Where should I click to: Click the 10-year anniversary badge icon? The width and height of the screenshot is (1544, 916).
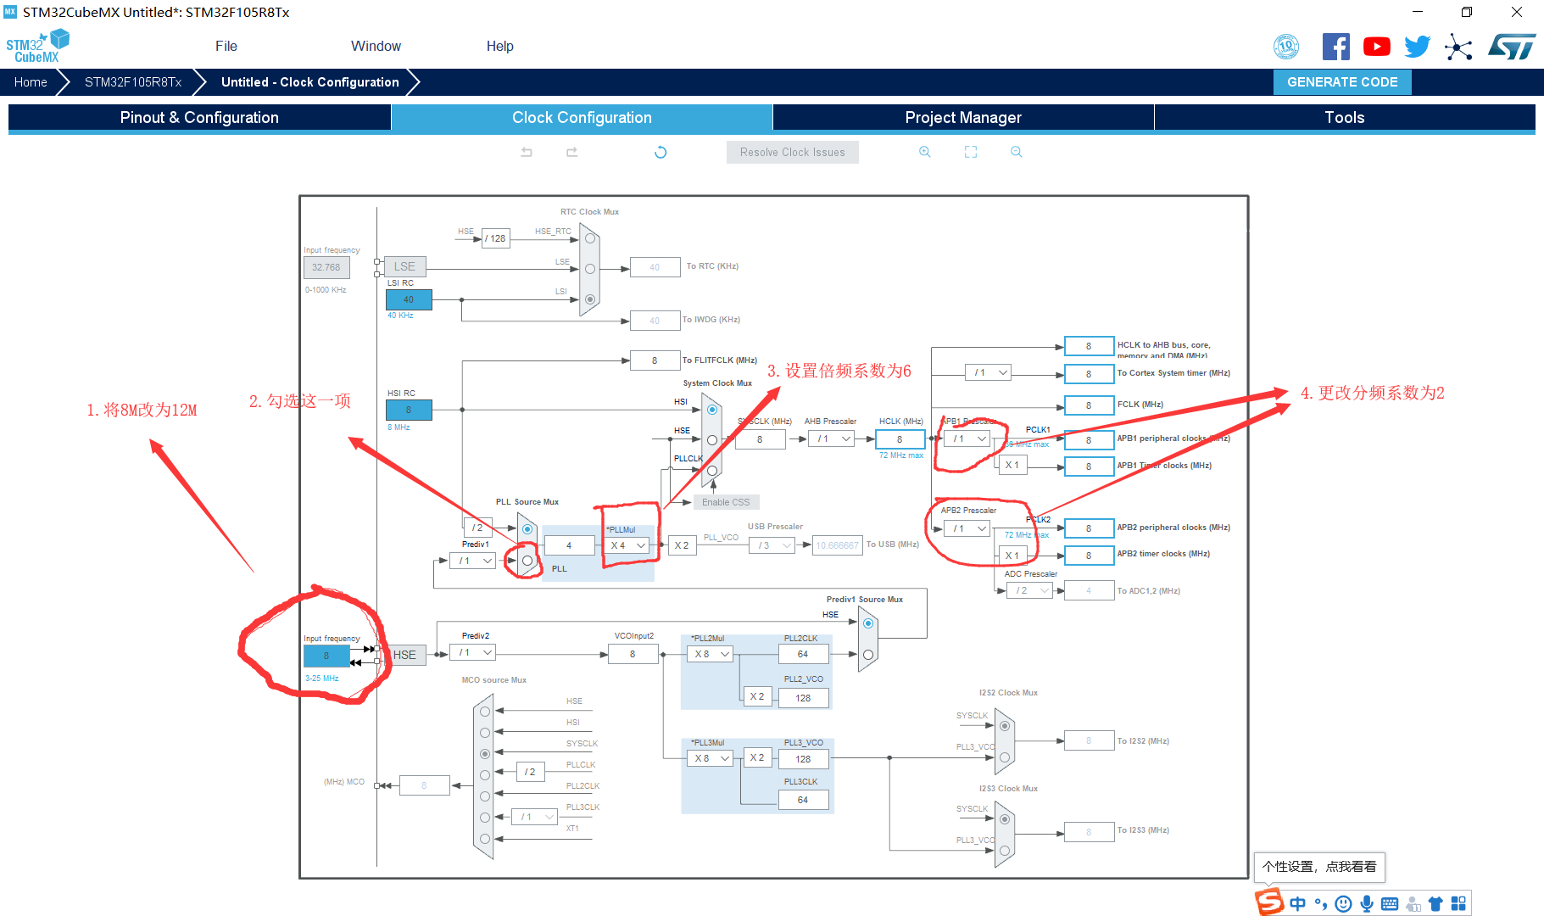click(x=1286, y=47)
